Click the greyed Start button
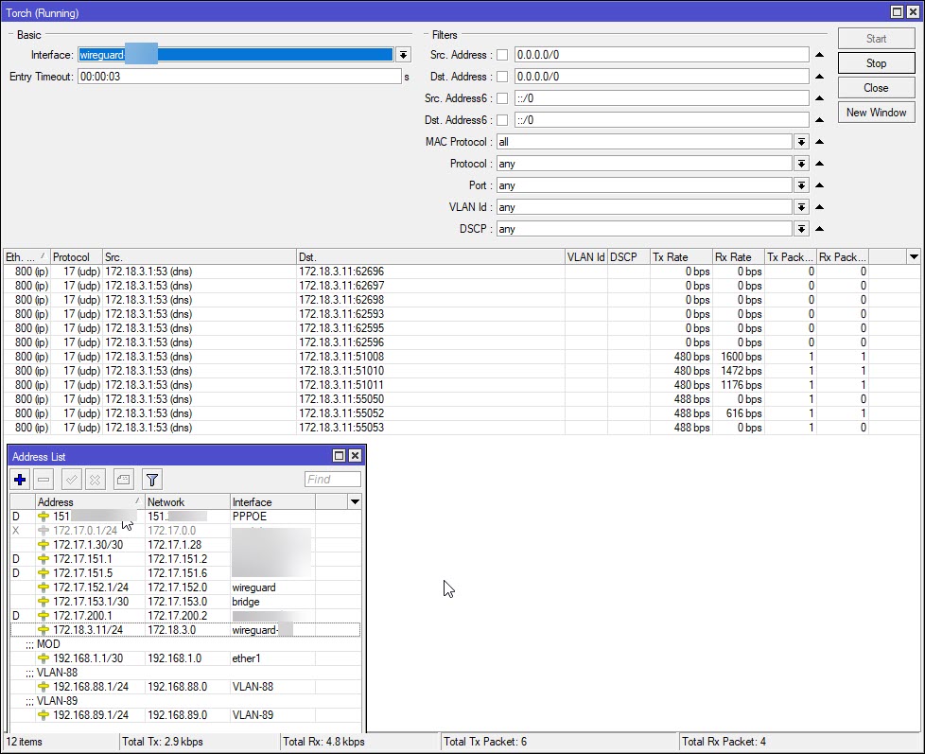 click(876, 39)
